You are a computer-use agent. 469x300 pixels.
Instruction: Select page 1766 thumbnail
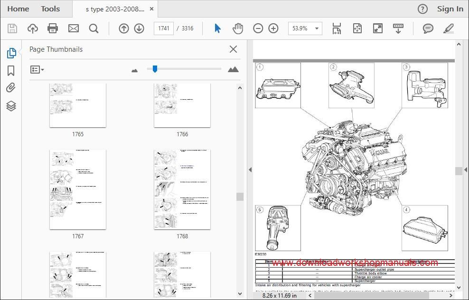(x=182, y=105)
